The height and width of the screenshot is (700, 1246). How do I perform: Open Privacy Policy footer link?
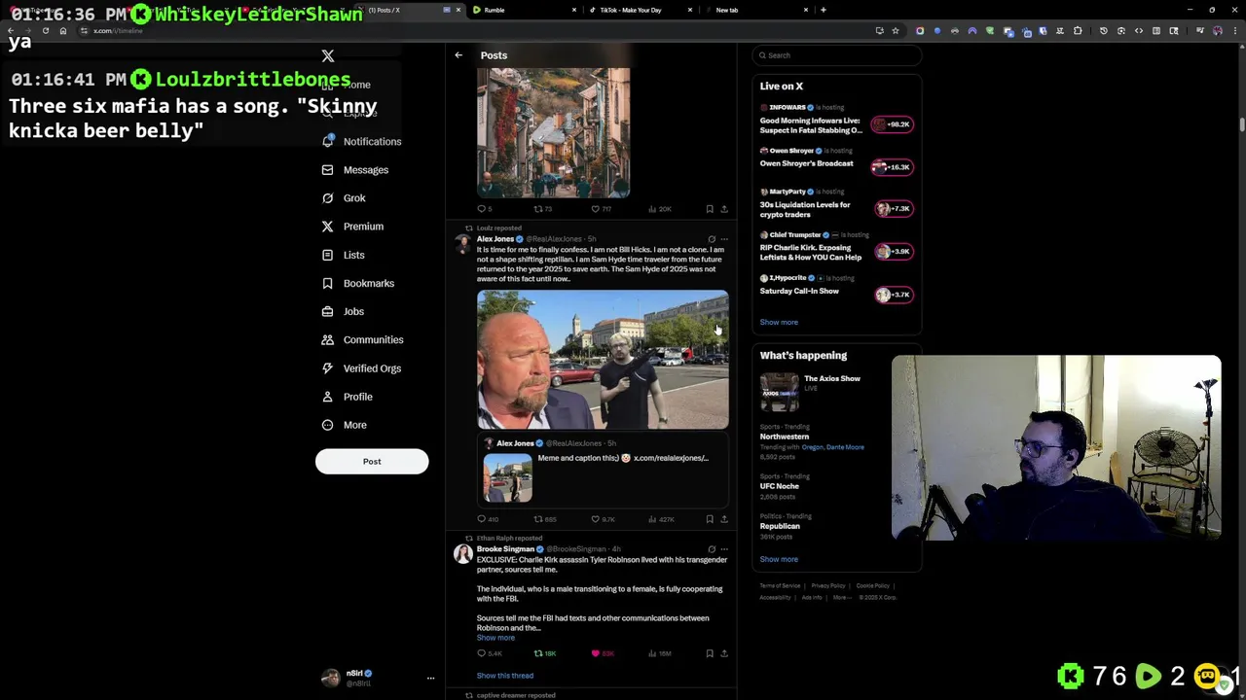pos(828,585)
